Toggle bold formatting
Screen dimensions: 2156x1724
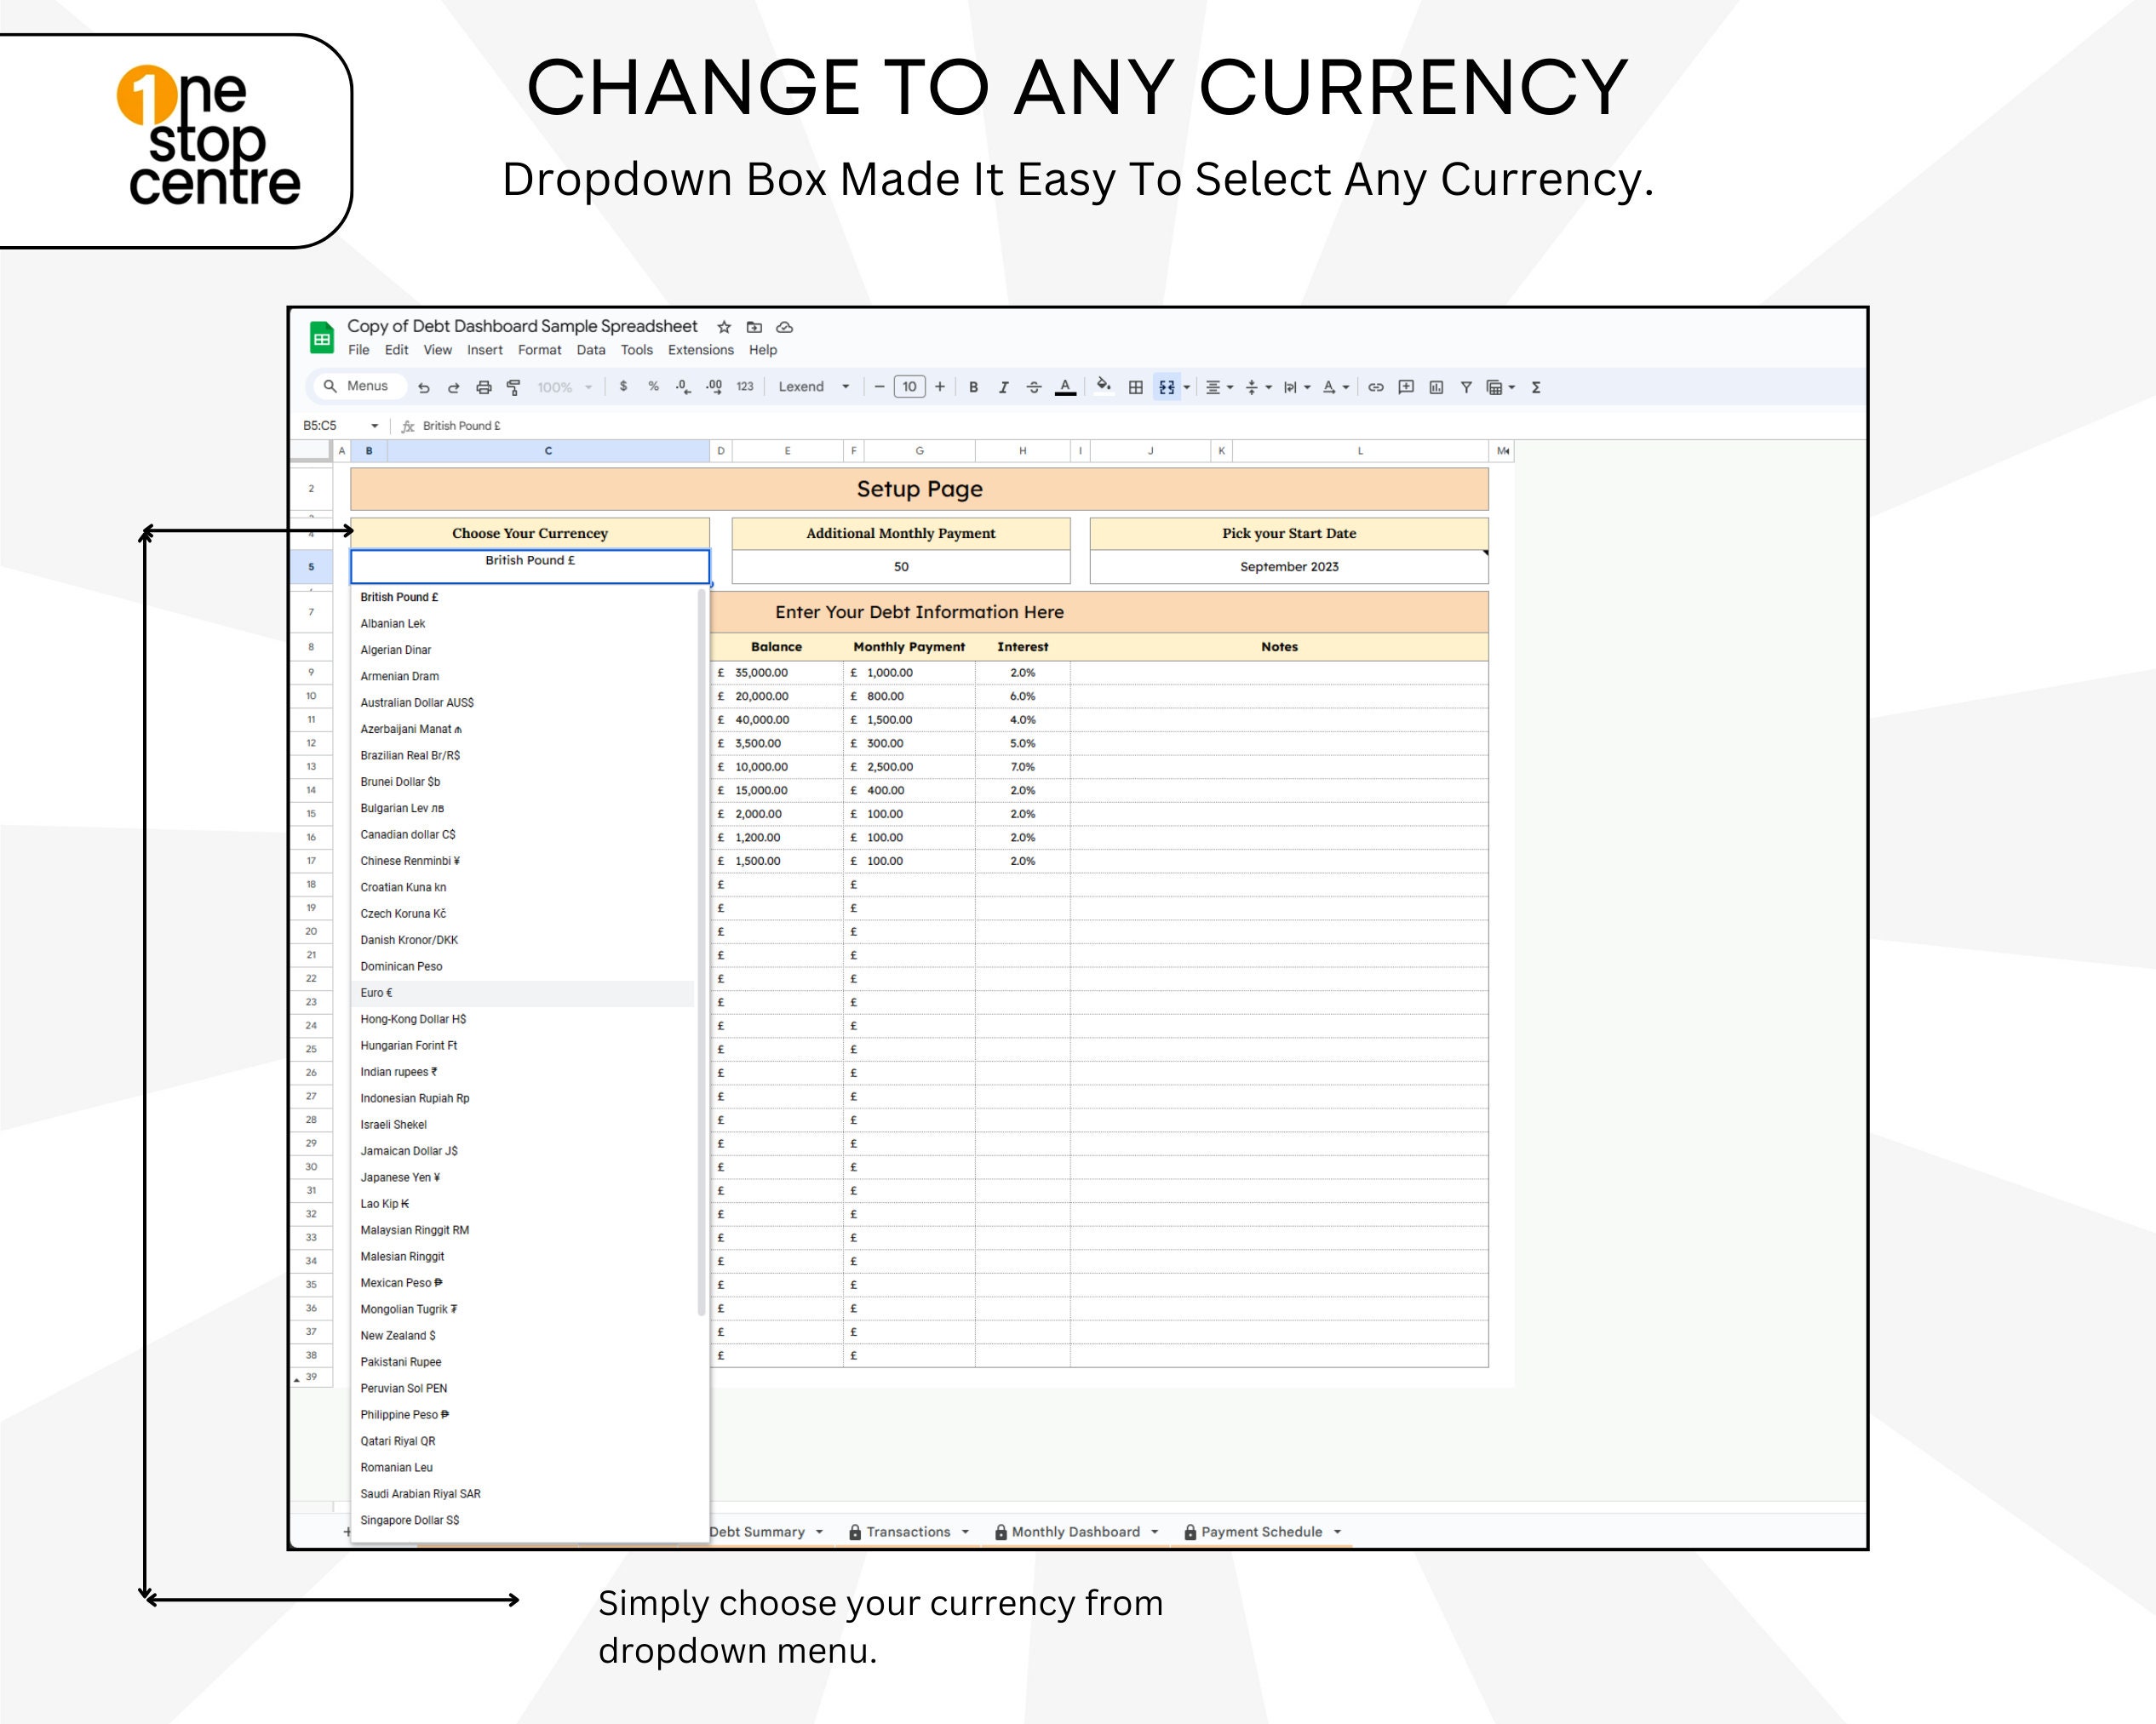coord(972,387)
